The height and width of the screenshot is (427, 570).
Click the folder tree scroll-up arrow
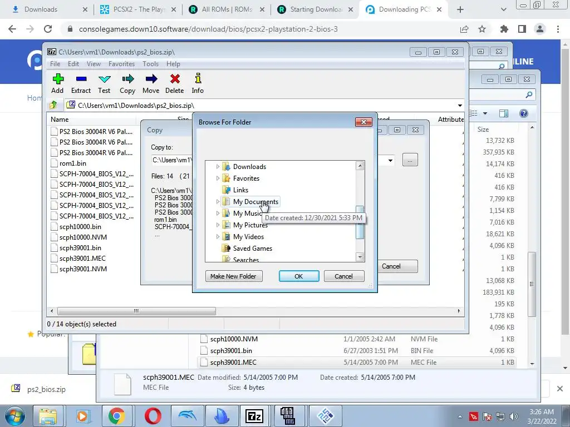(360, 166)
